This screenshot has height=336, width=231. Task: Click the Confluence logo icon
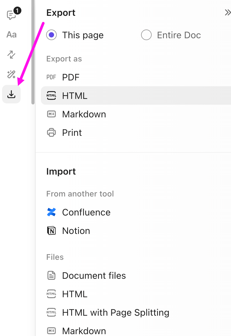tap(51, 212)
